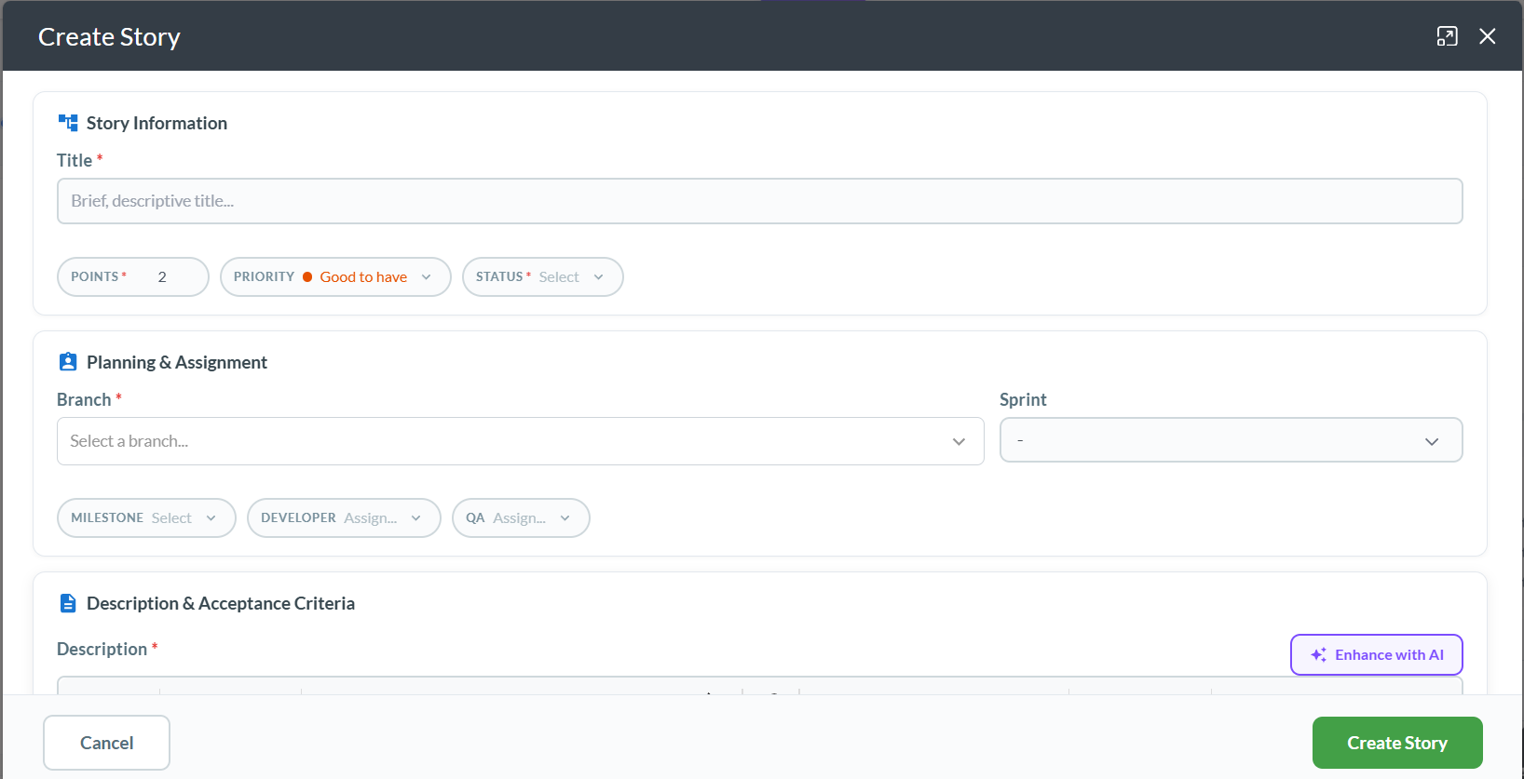Screen dimensions: 1524x779
Task: Click the Description & Acceptance Criteria heading
Action: coord(221,603)
